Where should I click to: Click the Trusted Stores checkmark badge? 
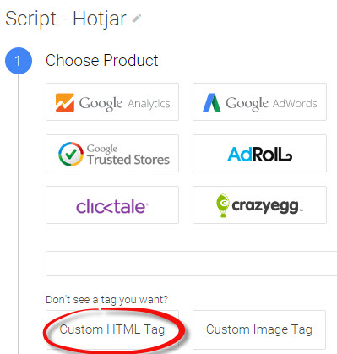(71, 154)
